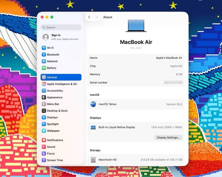Select the Focus label
The image size is (222, 177).
tap(51, 153)
